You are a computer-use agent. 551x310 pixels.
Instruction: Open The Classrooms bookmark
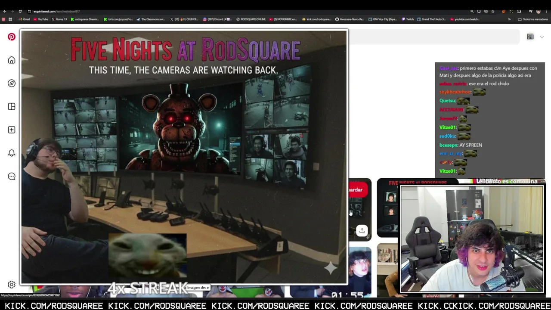pyautogui.click(x=151, y=19)
